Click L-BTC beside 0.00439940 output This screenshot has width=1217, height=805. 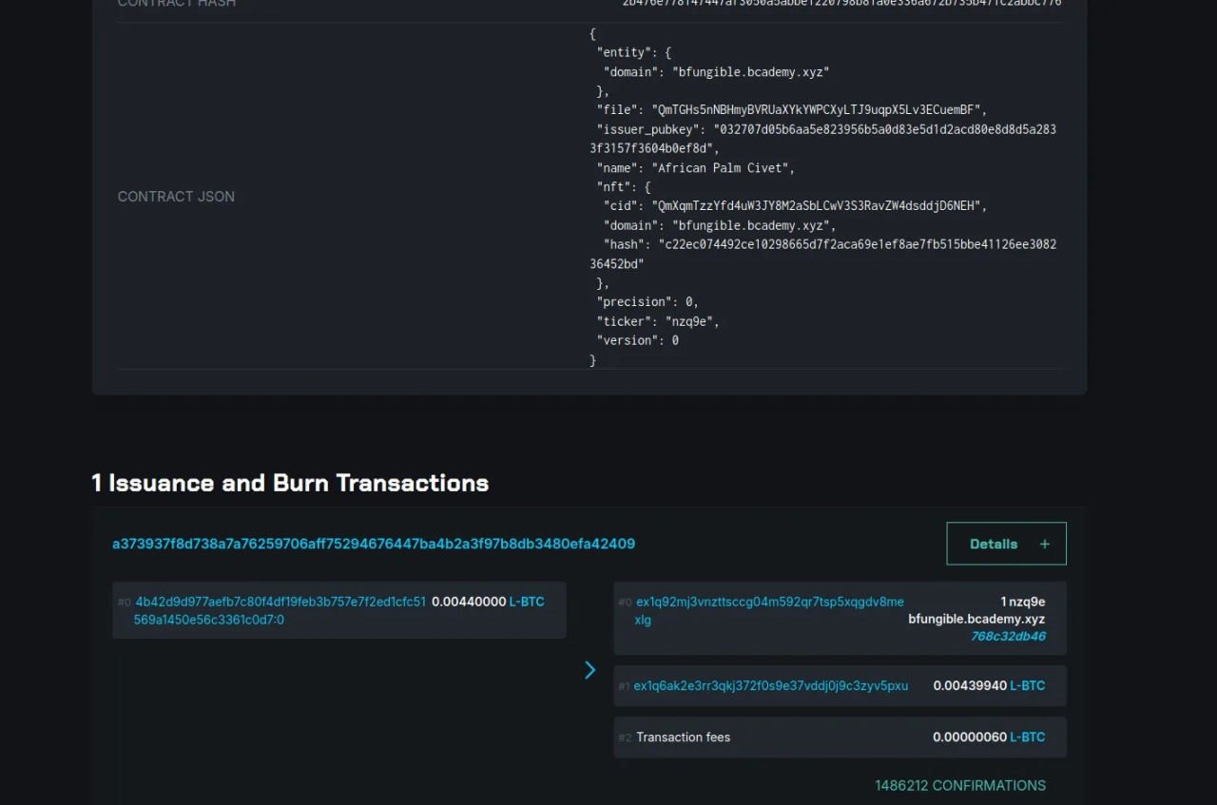pyautogui.click(x=1027, y=685)
